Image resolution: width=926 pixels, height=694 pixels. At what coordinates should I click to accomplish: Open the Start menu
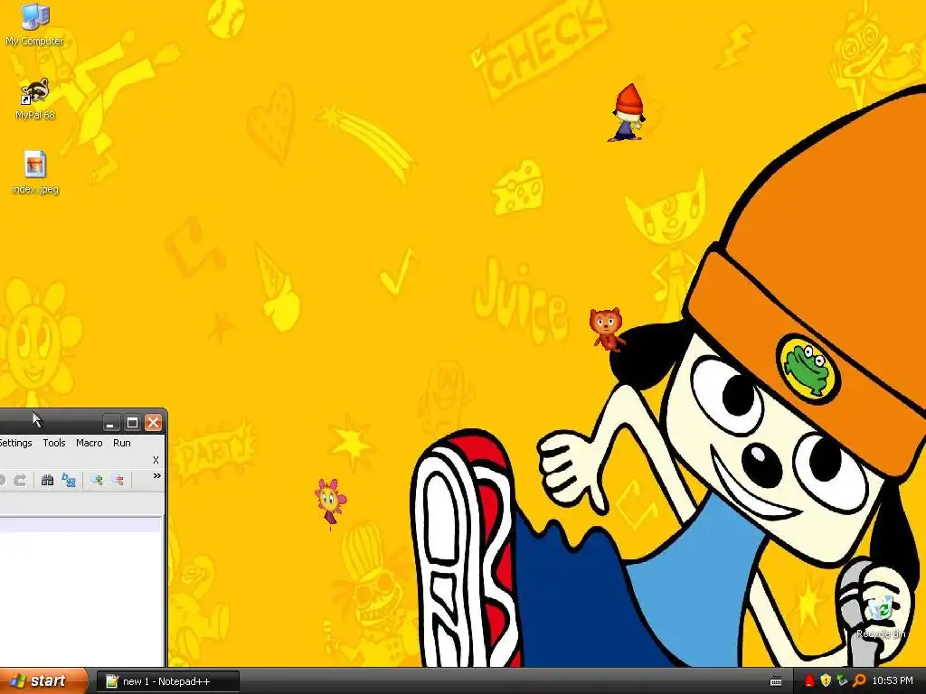pyautogui.click(x=43, y=681)
